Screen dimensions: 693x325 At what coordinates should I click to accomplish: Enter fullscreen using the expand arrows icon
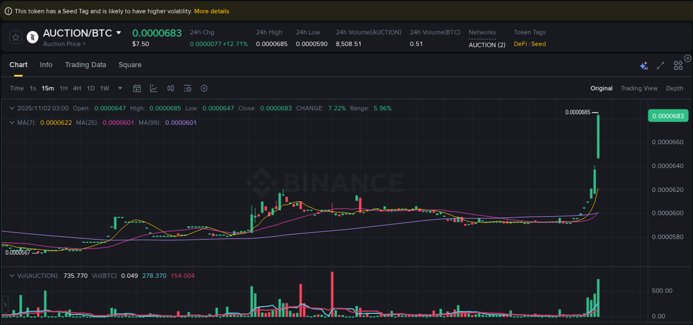[x=660, y=65]
